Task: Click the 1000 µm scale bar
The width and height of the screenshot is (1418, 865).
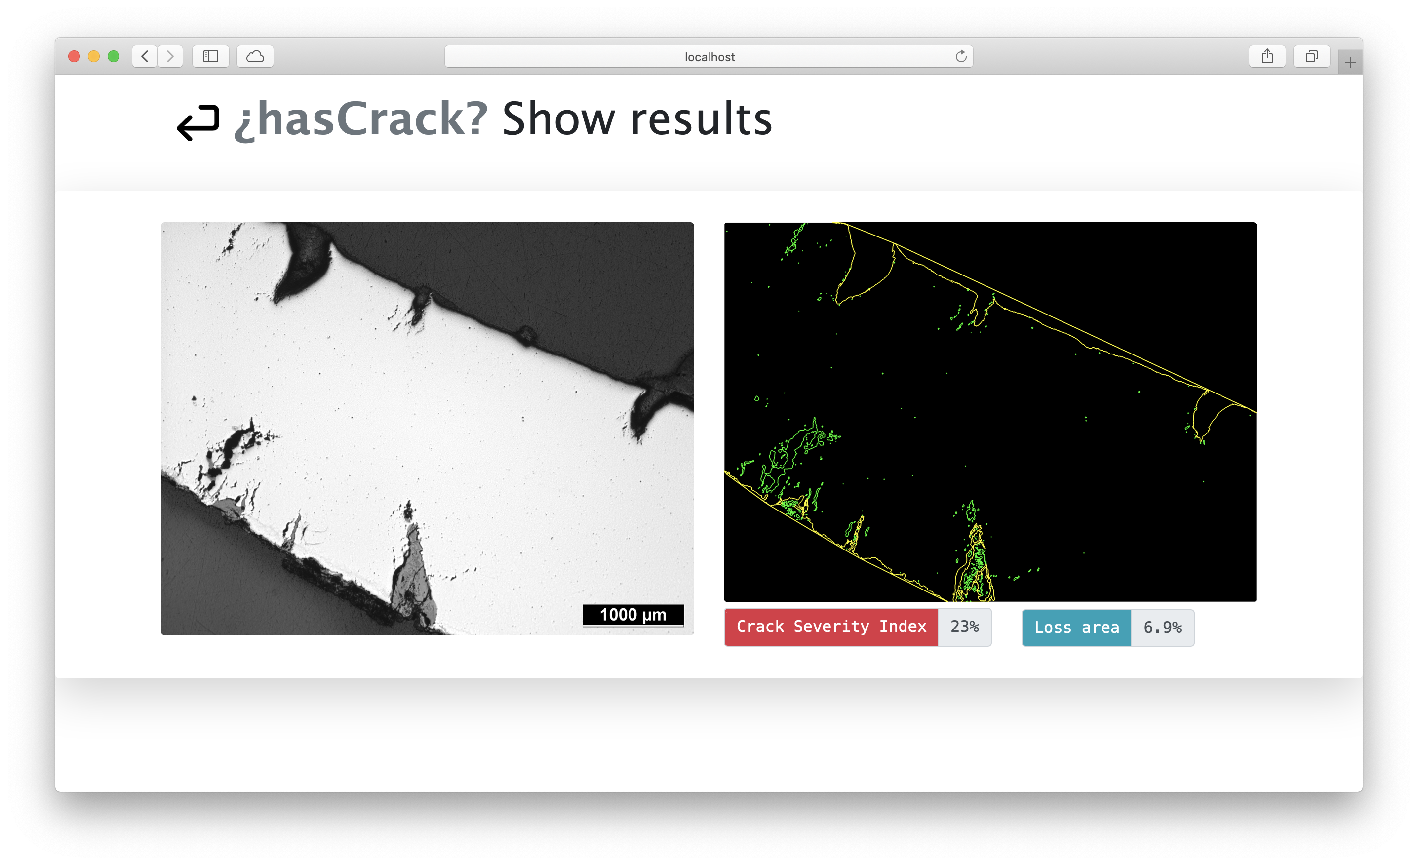Action: click(632, 615)
